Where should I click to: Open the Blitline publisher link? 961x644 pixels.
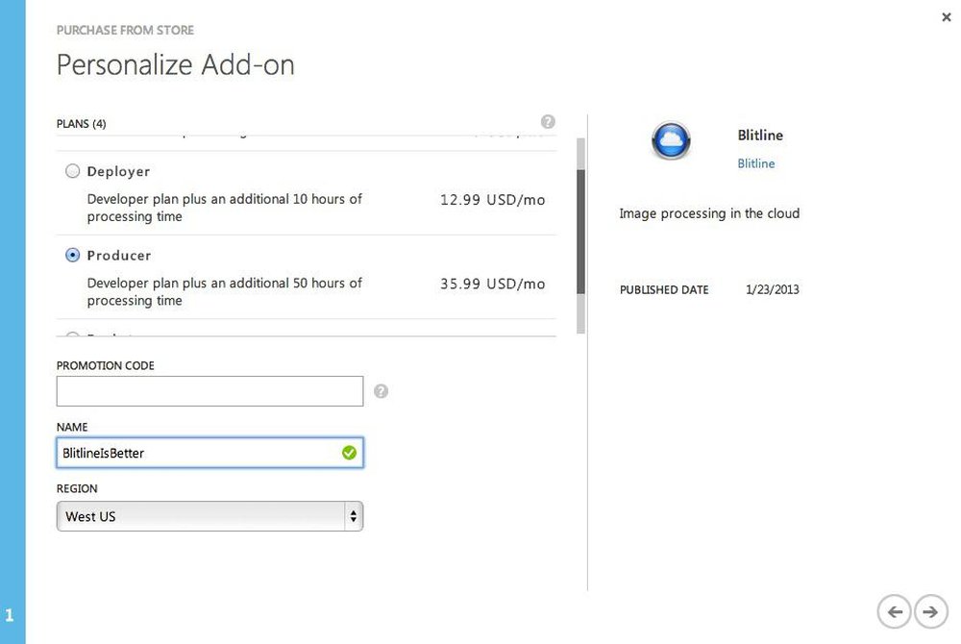(755, 163)
